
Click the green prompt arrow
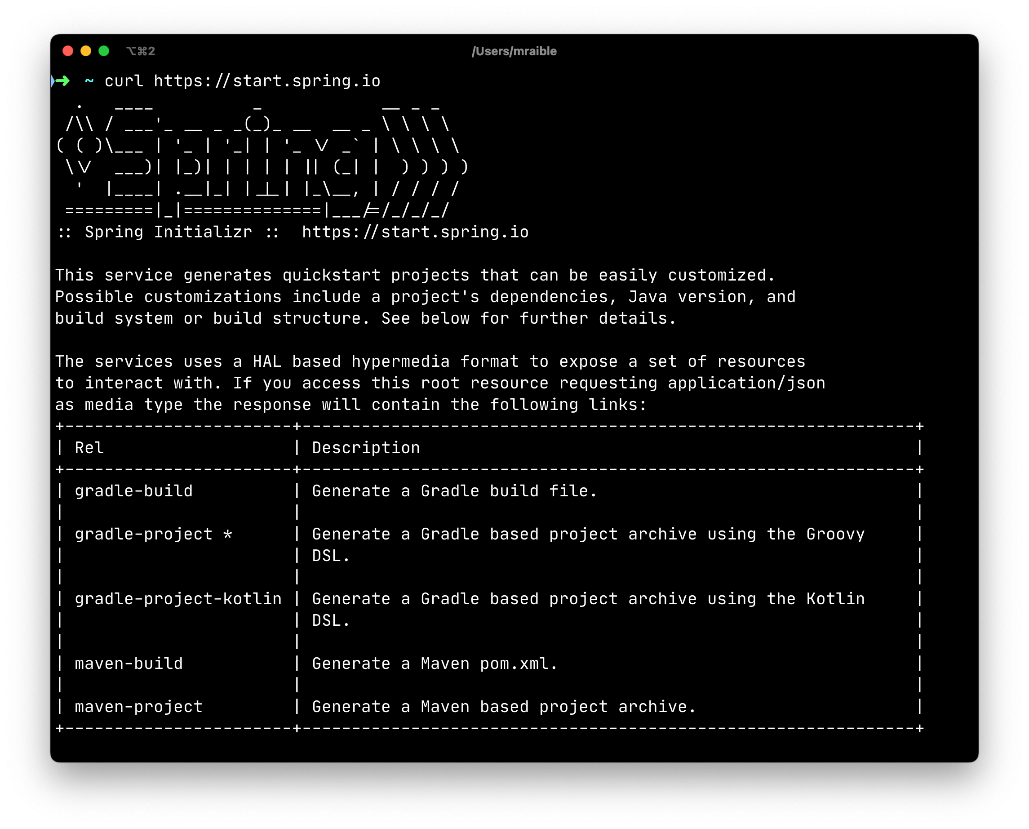click(62, 81)
